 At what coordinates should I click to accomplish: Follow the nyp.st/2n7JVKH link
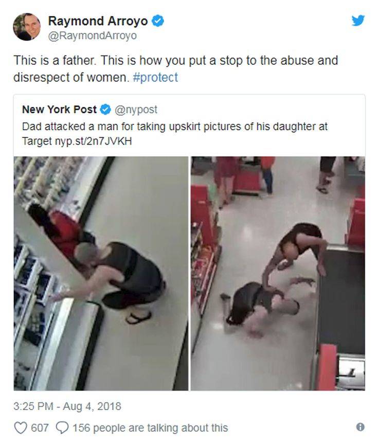point(93,141)
